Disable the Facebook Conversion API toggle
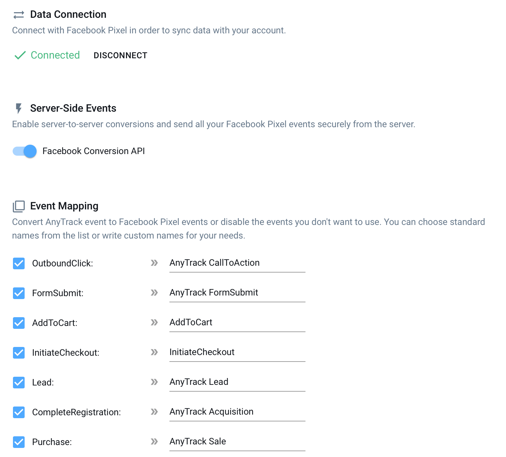Screen dimensions: 506x457 click(25, 151)
